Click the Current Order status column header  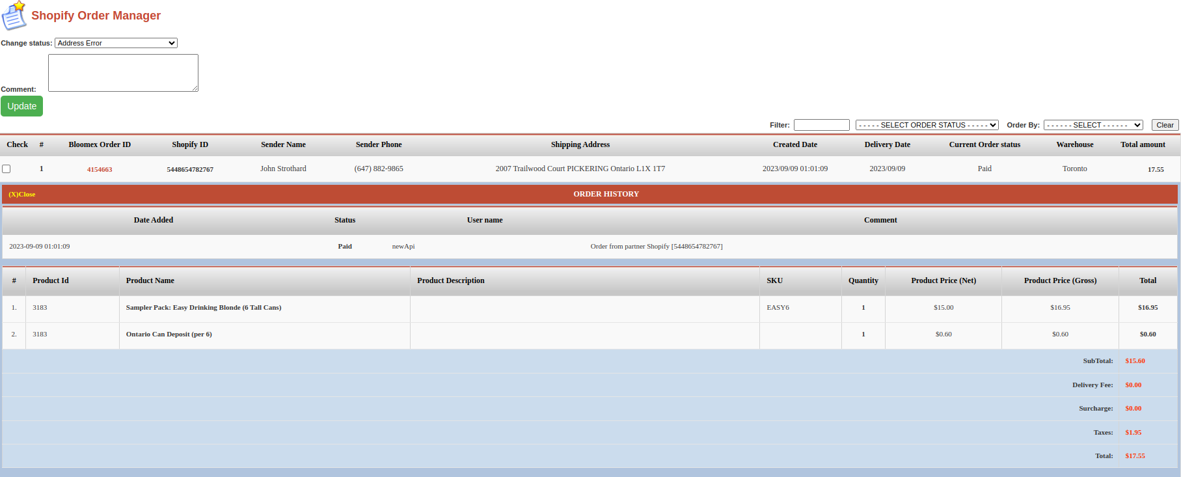point(984,144)
